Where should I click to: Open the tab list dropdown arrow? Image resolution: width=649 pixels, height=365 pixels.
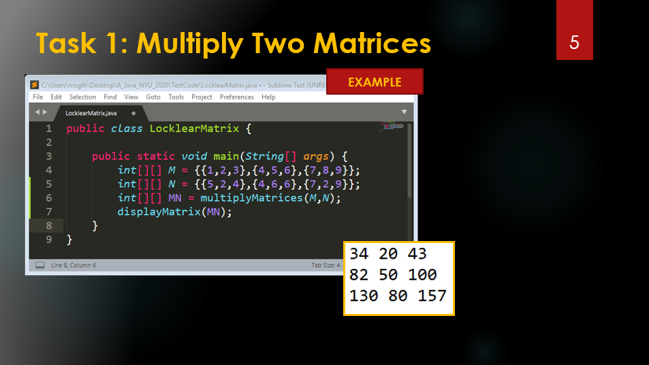tap(405, 112)
